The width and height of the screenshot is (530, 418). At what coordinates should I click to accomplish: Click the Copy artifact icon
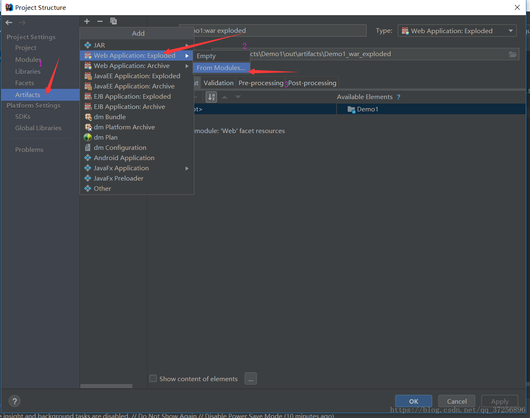[x=114, y=21]
